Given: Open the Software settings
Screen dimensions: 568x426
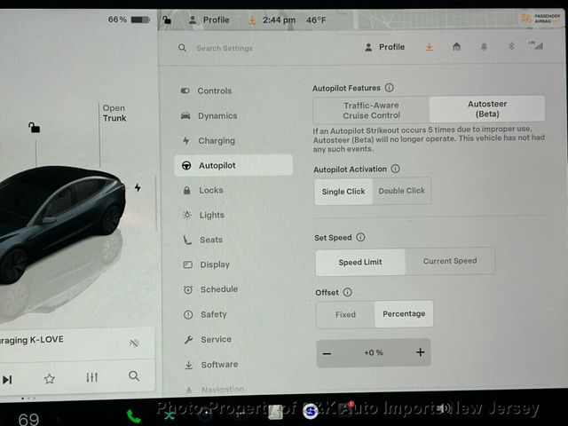Looking at the screenshot, I should click(x=211, y=365).
